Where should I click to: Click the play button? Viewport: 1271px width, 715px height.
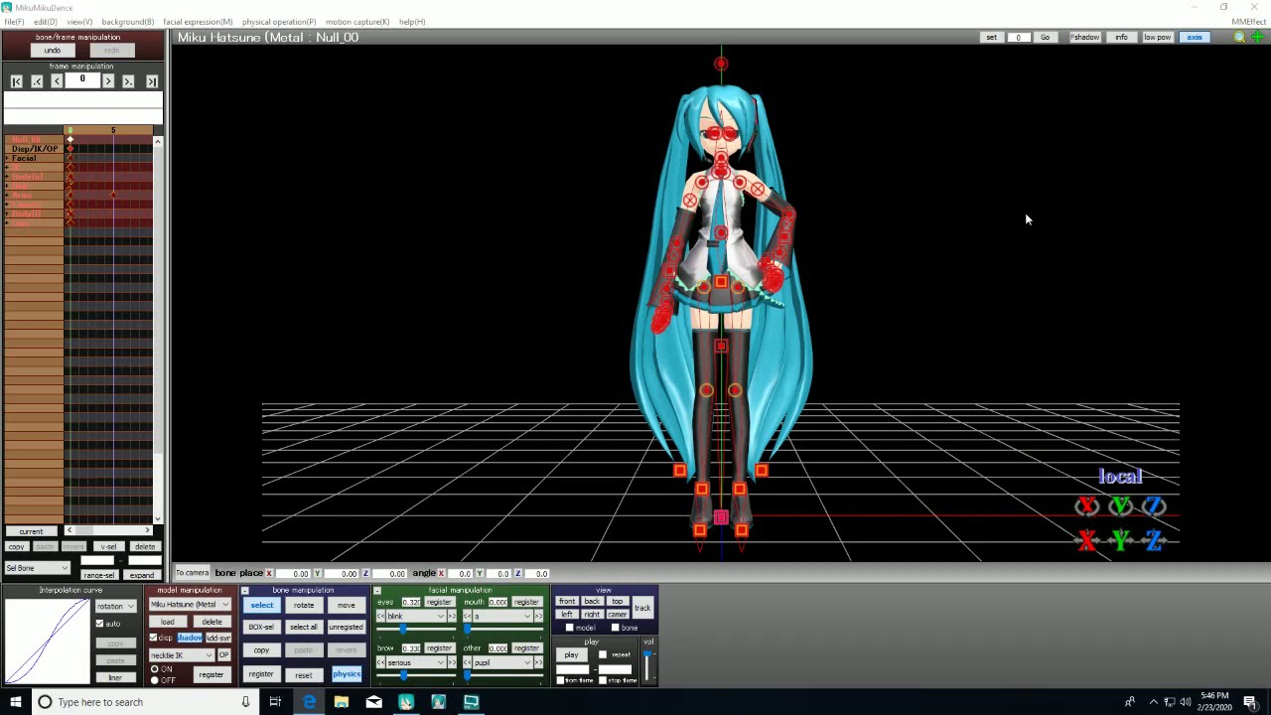click(x=571, y=654)
